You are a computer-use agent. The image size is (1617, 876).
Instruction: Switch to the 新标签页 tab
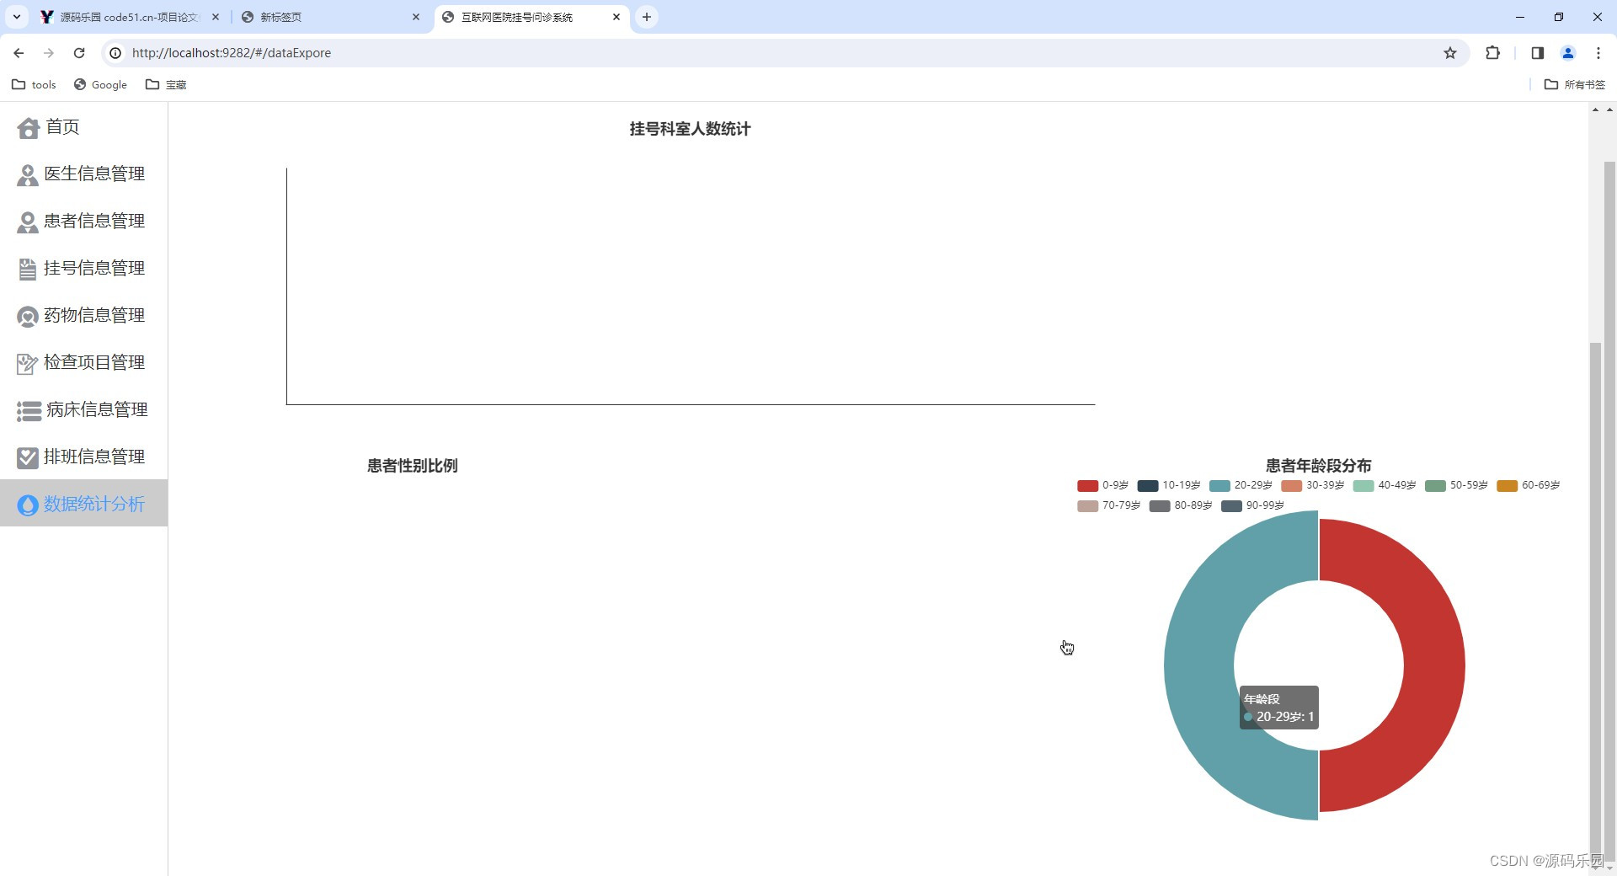point(330,17)
